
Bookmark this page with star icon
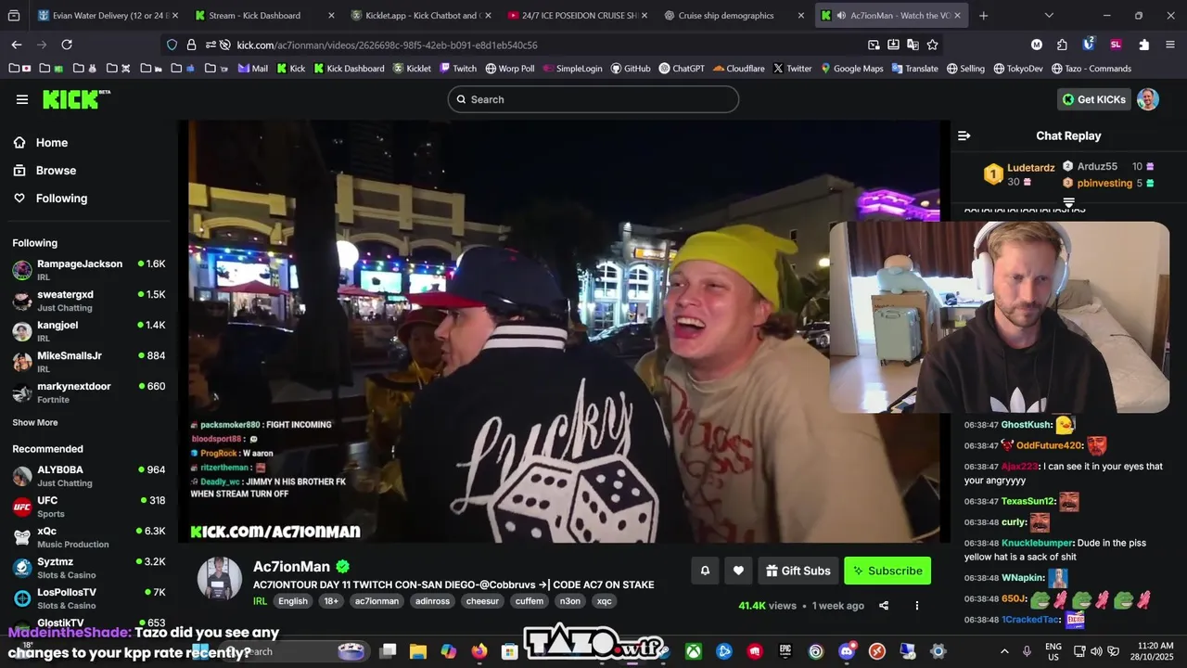point(932,45)
